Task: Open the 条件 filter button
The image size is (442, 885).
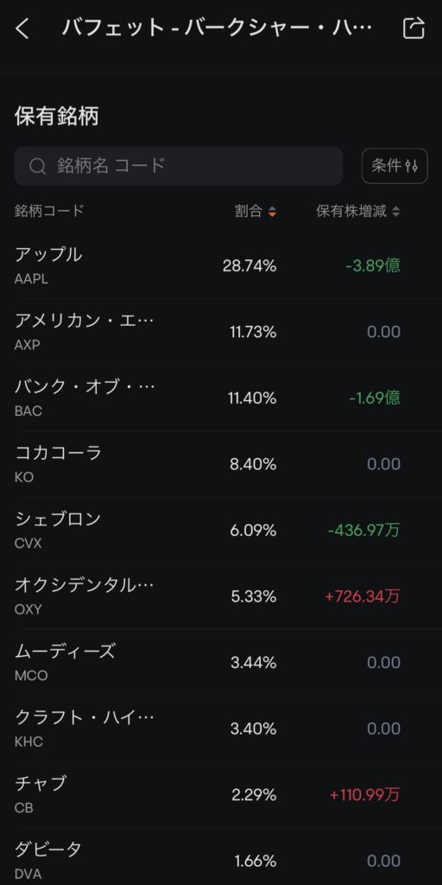Action: [x=395, y=166]
